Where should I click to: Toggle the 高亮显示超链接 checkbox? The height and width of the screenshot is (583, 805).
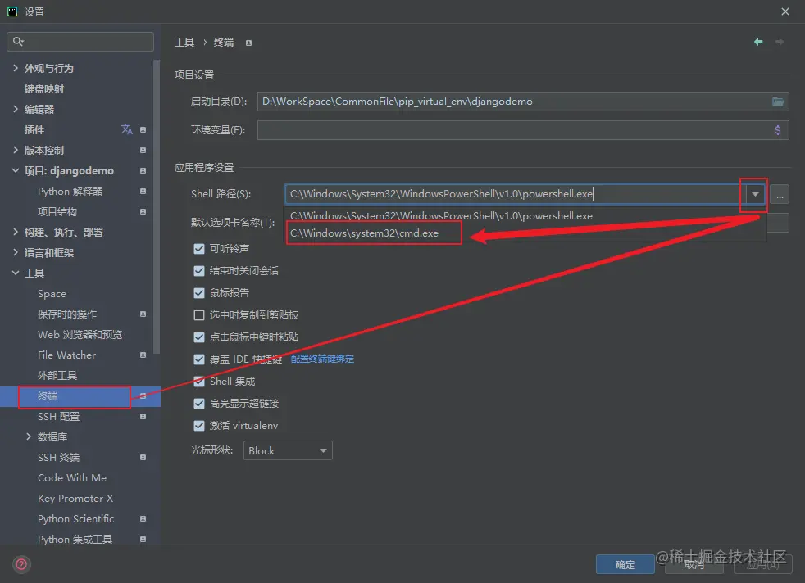point(198,404)
